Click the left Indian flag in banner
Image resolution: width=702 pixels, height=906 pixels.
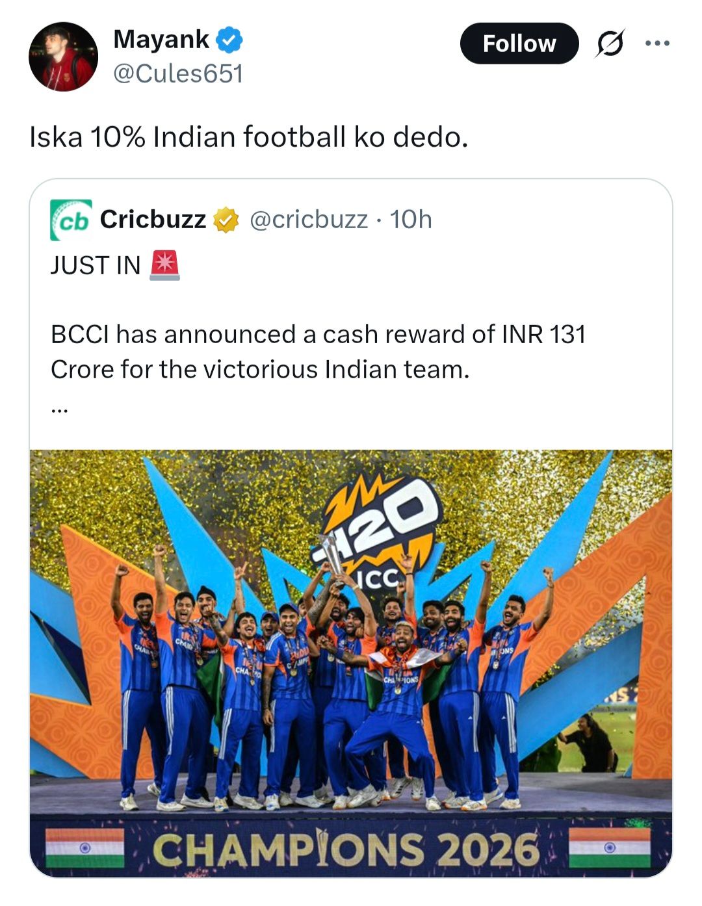point(85,848)
